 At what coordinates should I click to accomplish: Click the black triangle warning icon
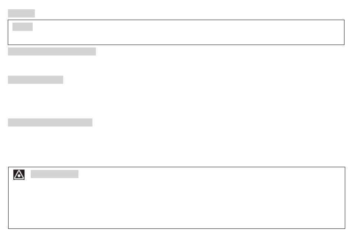[x=19, y=175]
